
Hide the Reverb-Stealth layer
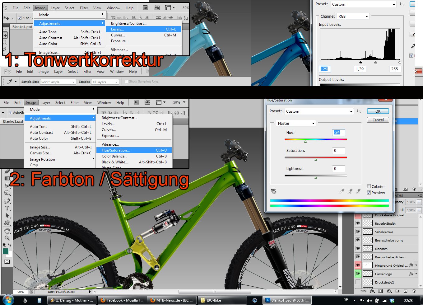pos(358,223)
